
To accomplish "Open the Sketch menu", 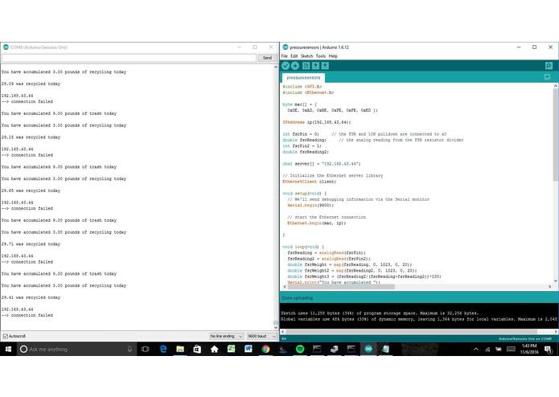I will 306,56.
